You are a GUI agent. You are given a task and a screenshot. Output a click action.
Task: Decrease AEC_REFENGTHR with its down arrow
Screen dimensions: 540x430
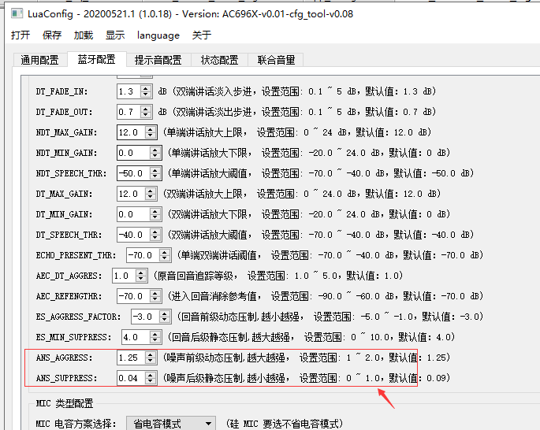point(155,299)
